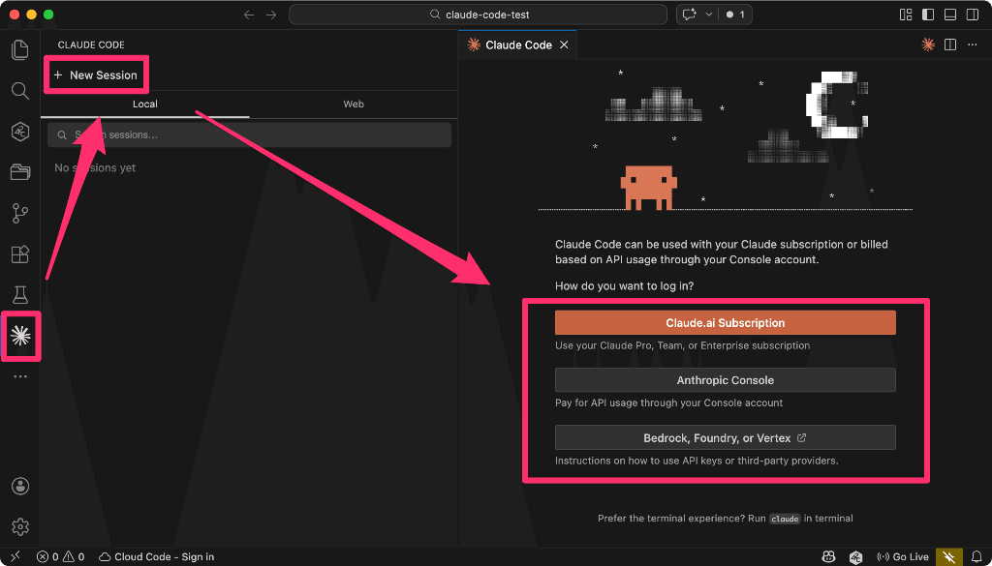This screenshot has width=992, height=566.
Task: Open the Manage gear settings
Action: tap(20, 526)
